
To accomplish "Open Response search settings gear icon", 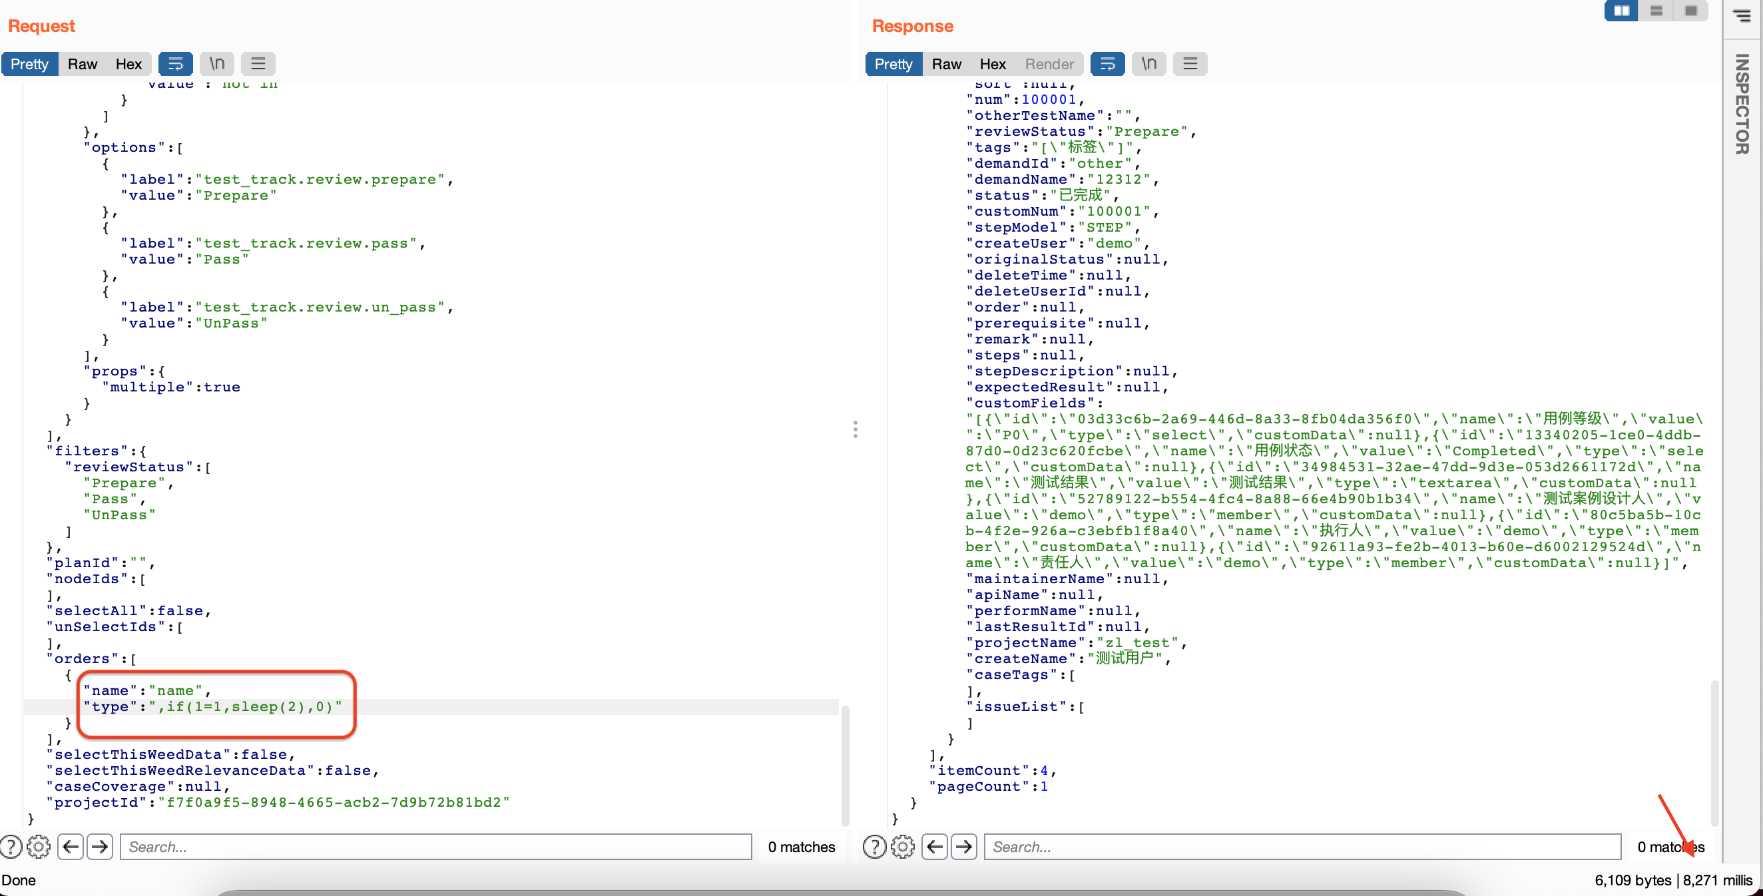I will click(903, 847).
